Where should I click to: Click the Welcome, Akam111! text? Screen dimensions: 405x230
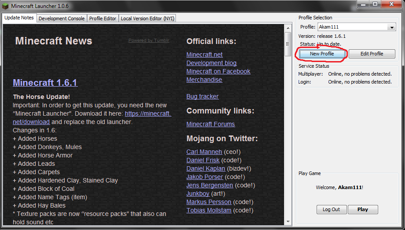(339, 187)
